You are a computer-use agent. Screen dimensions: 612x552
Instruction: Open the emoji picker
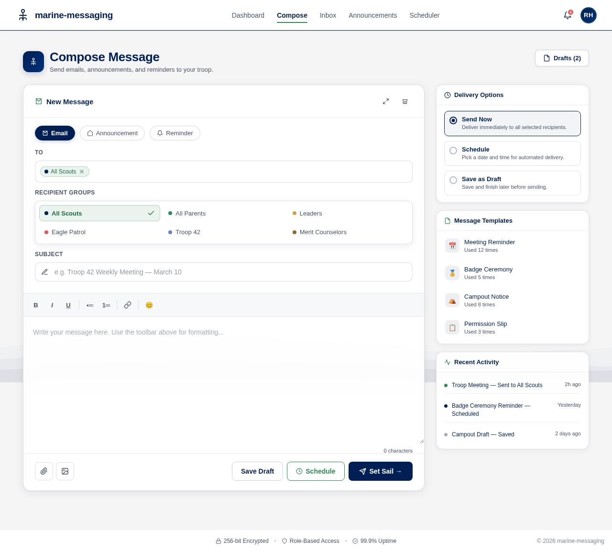pyautogui.click(x=149, y=305)
